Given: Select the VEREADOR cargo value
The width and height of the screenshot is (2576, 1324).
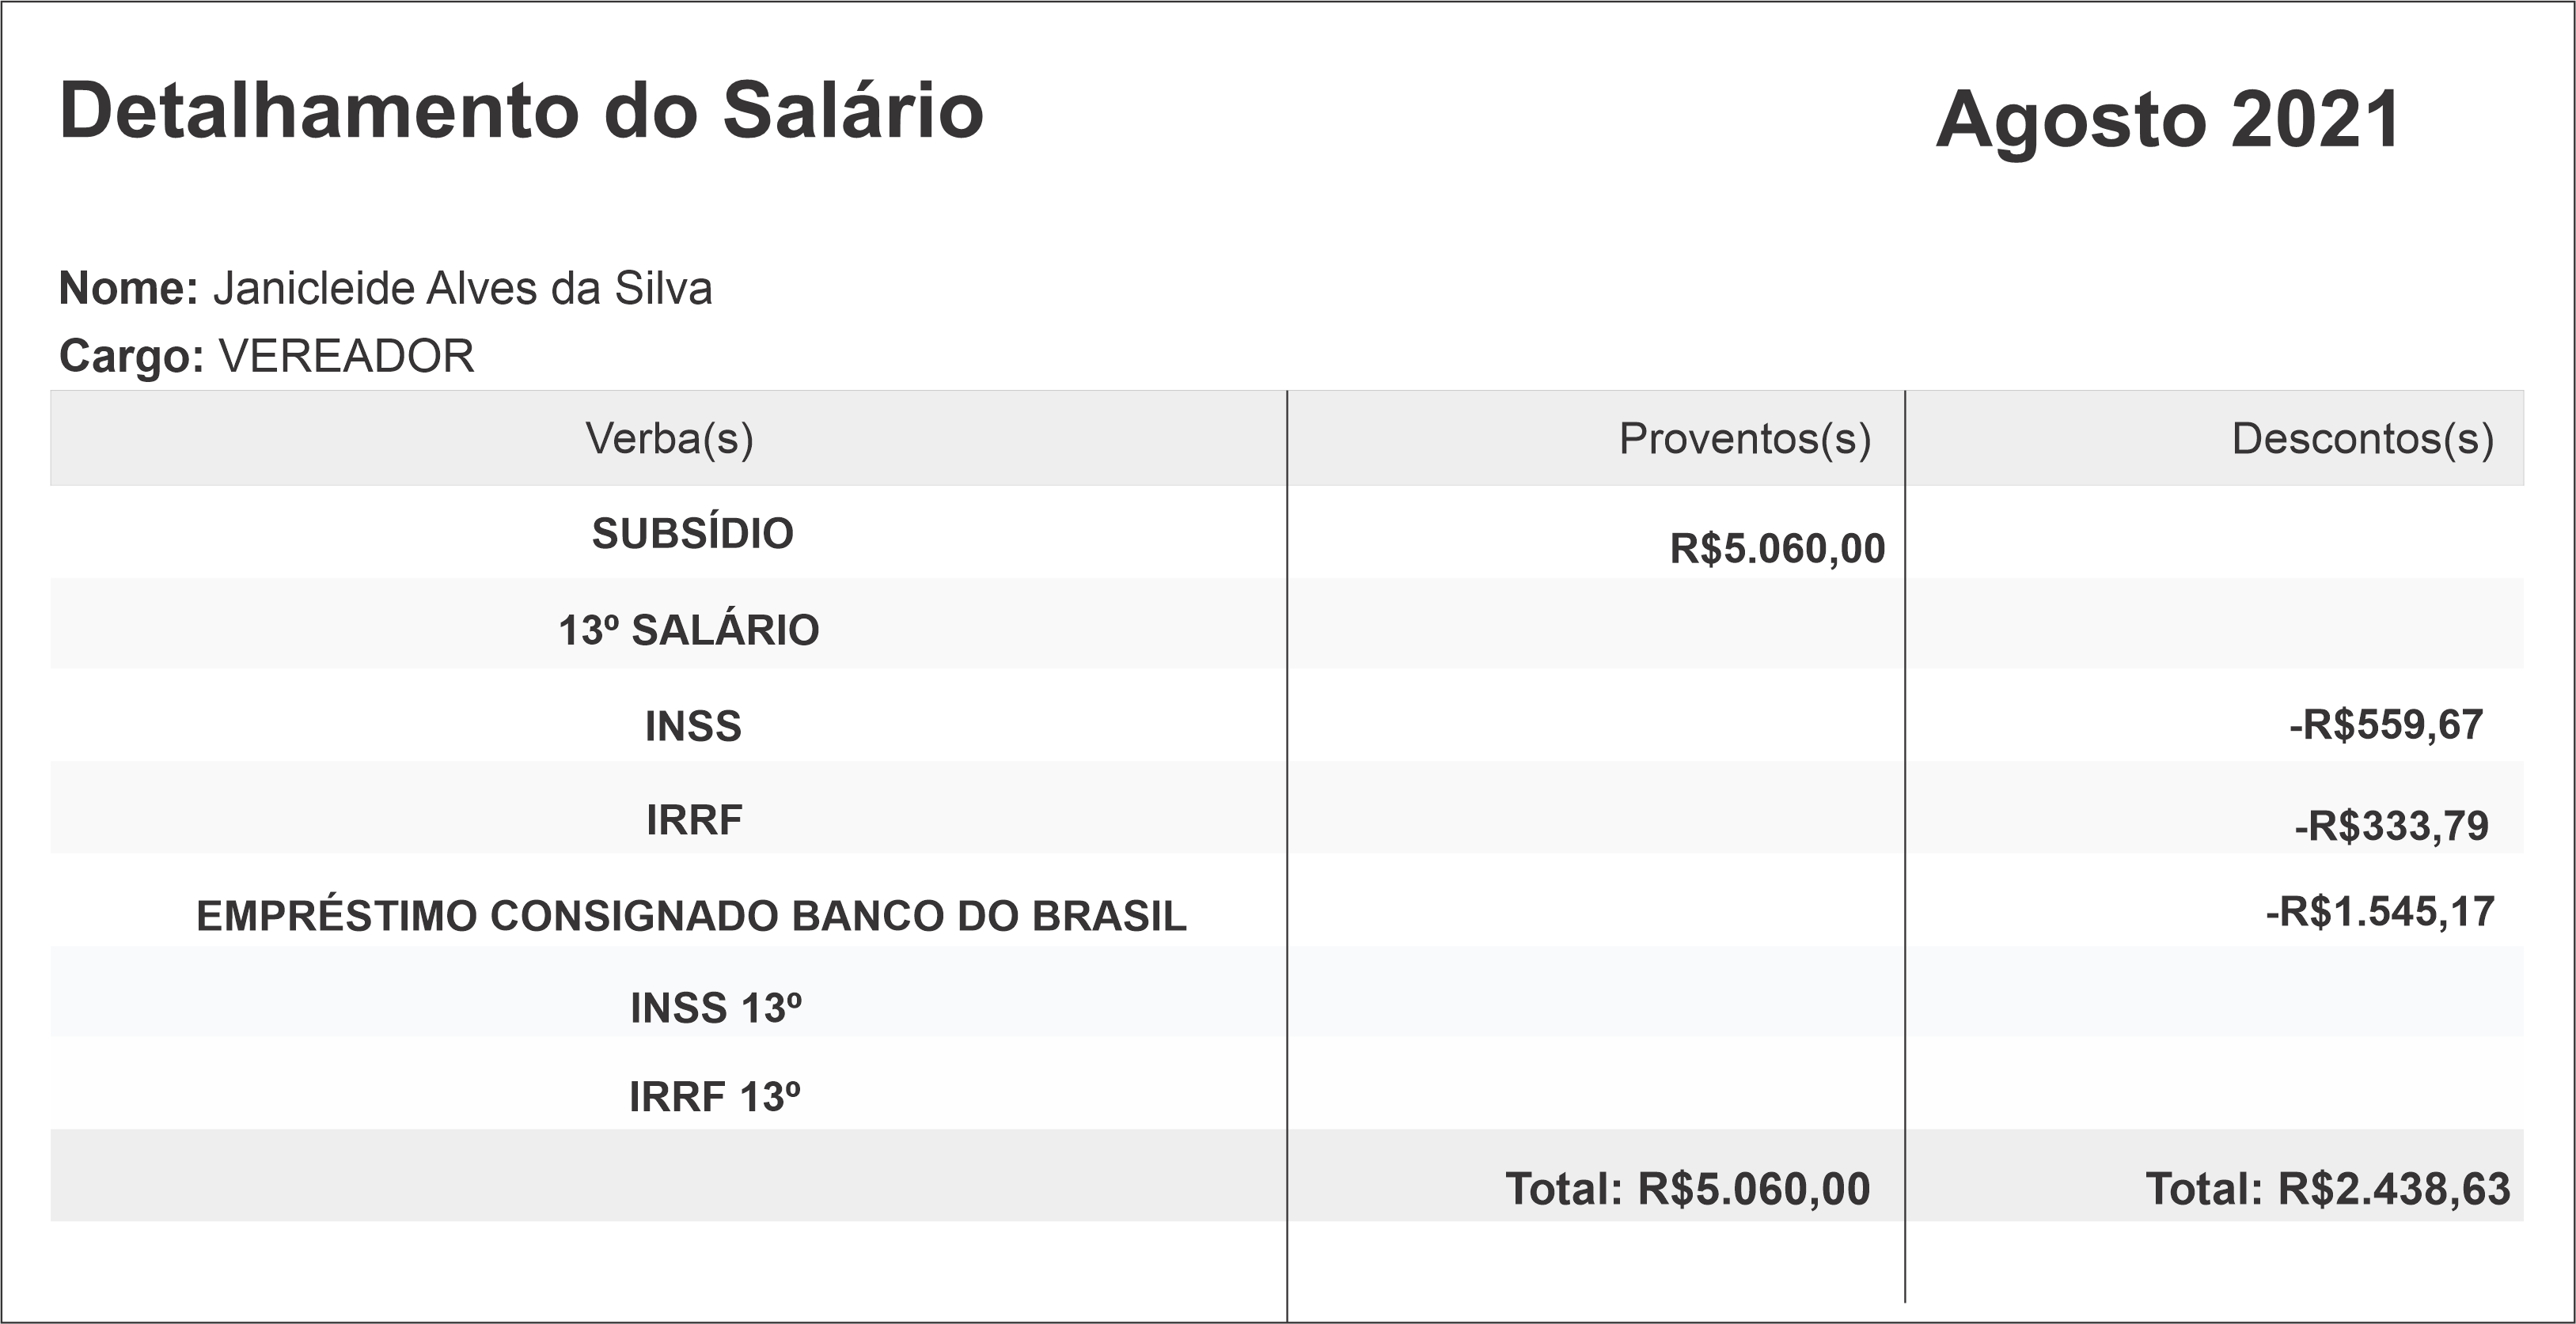Looking at the screenshot, I should point(346,357).
